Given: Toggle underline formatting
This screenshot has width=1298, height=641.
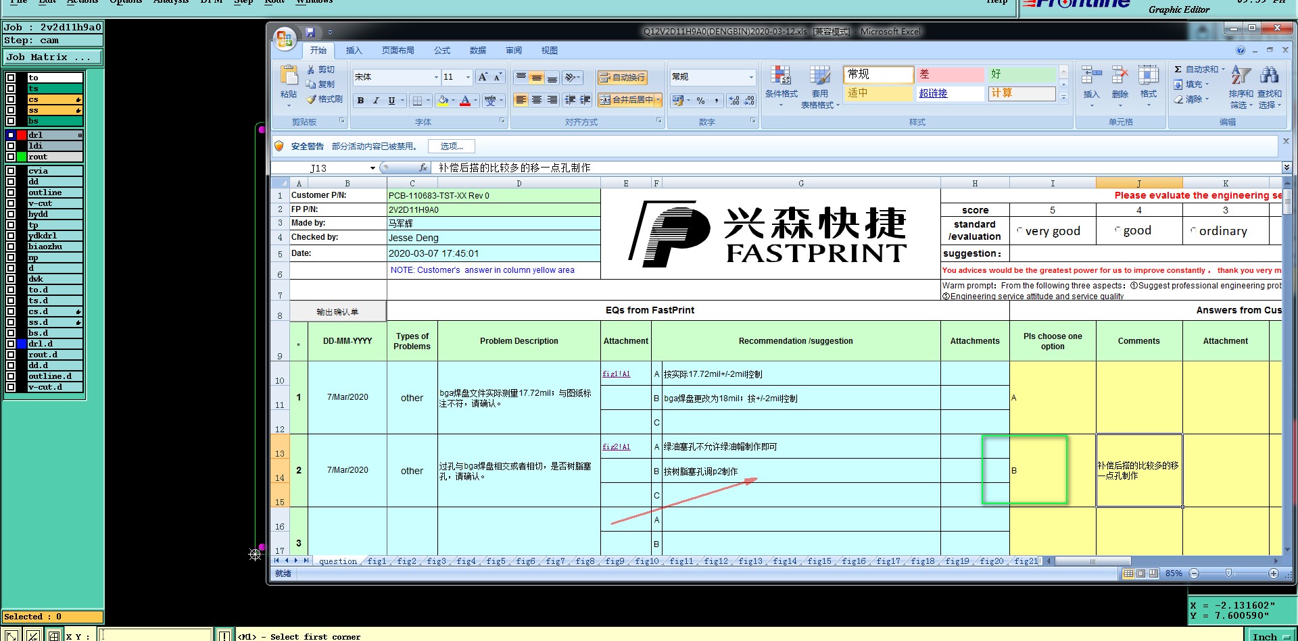Looking at the screenshot, I should pos(391,101).
